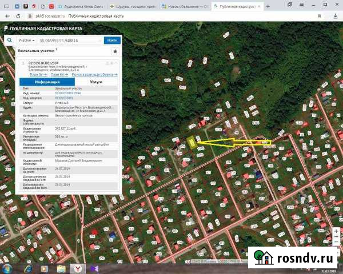
Task: Select the Информация tab
Action: [x=47, y=82]
